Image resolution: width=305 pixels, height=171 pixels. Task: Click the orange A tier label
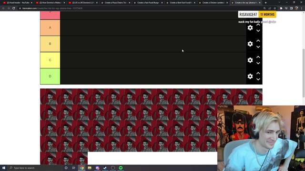point(50,28)
